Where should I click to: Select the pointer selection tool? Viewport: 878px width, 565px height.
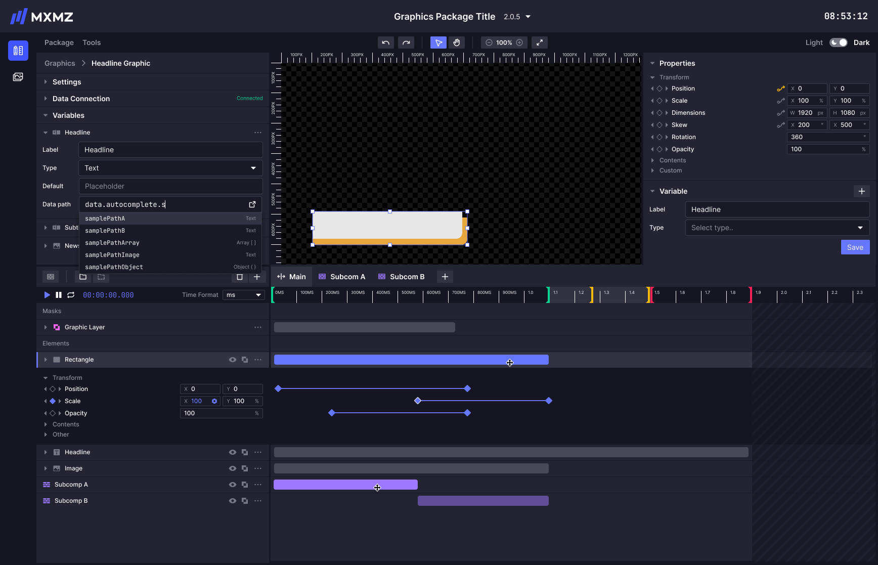[x=438, y=42]
